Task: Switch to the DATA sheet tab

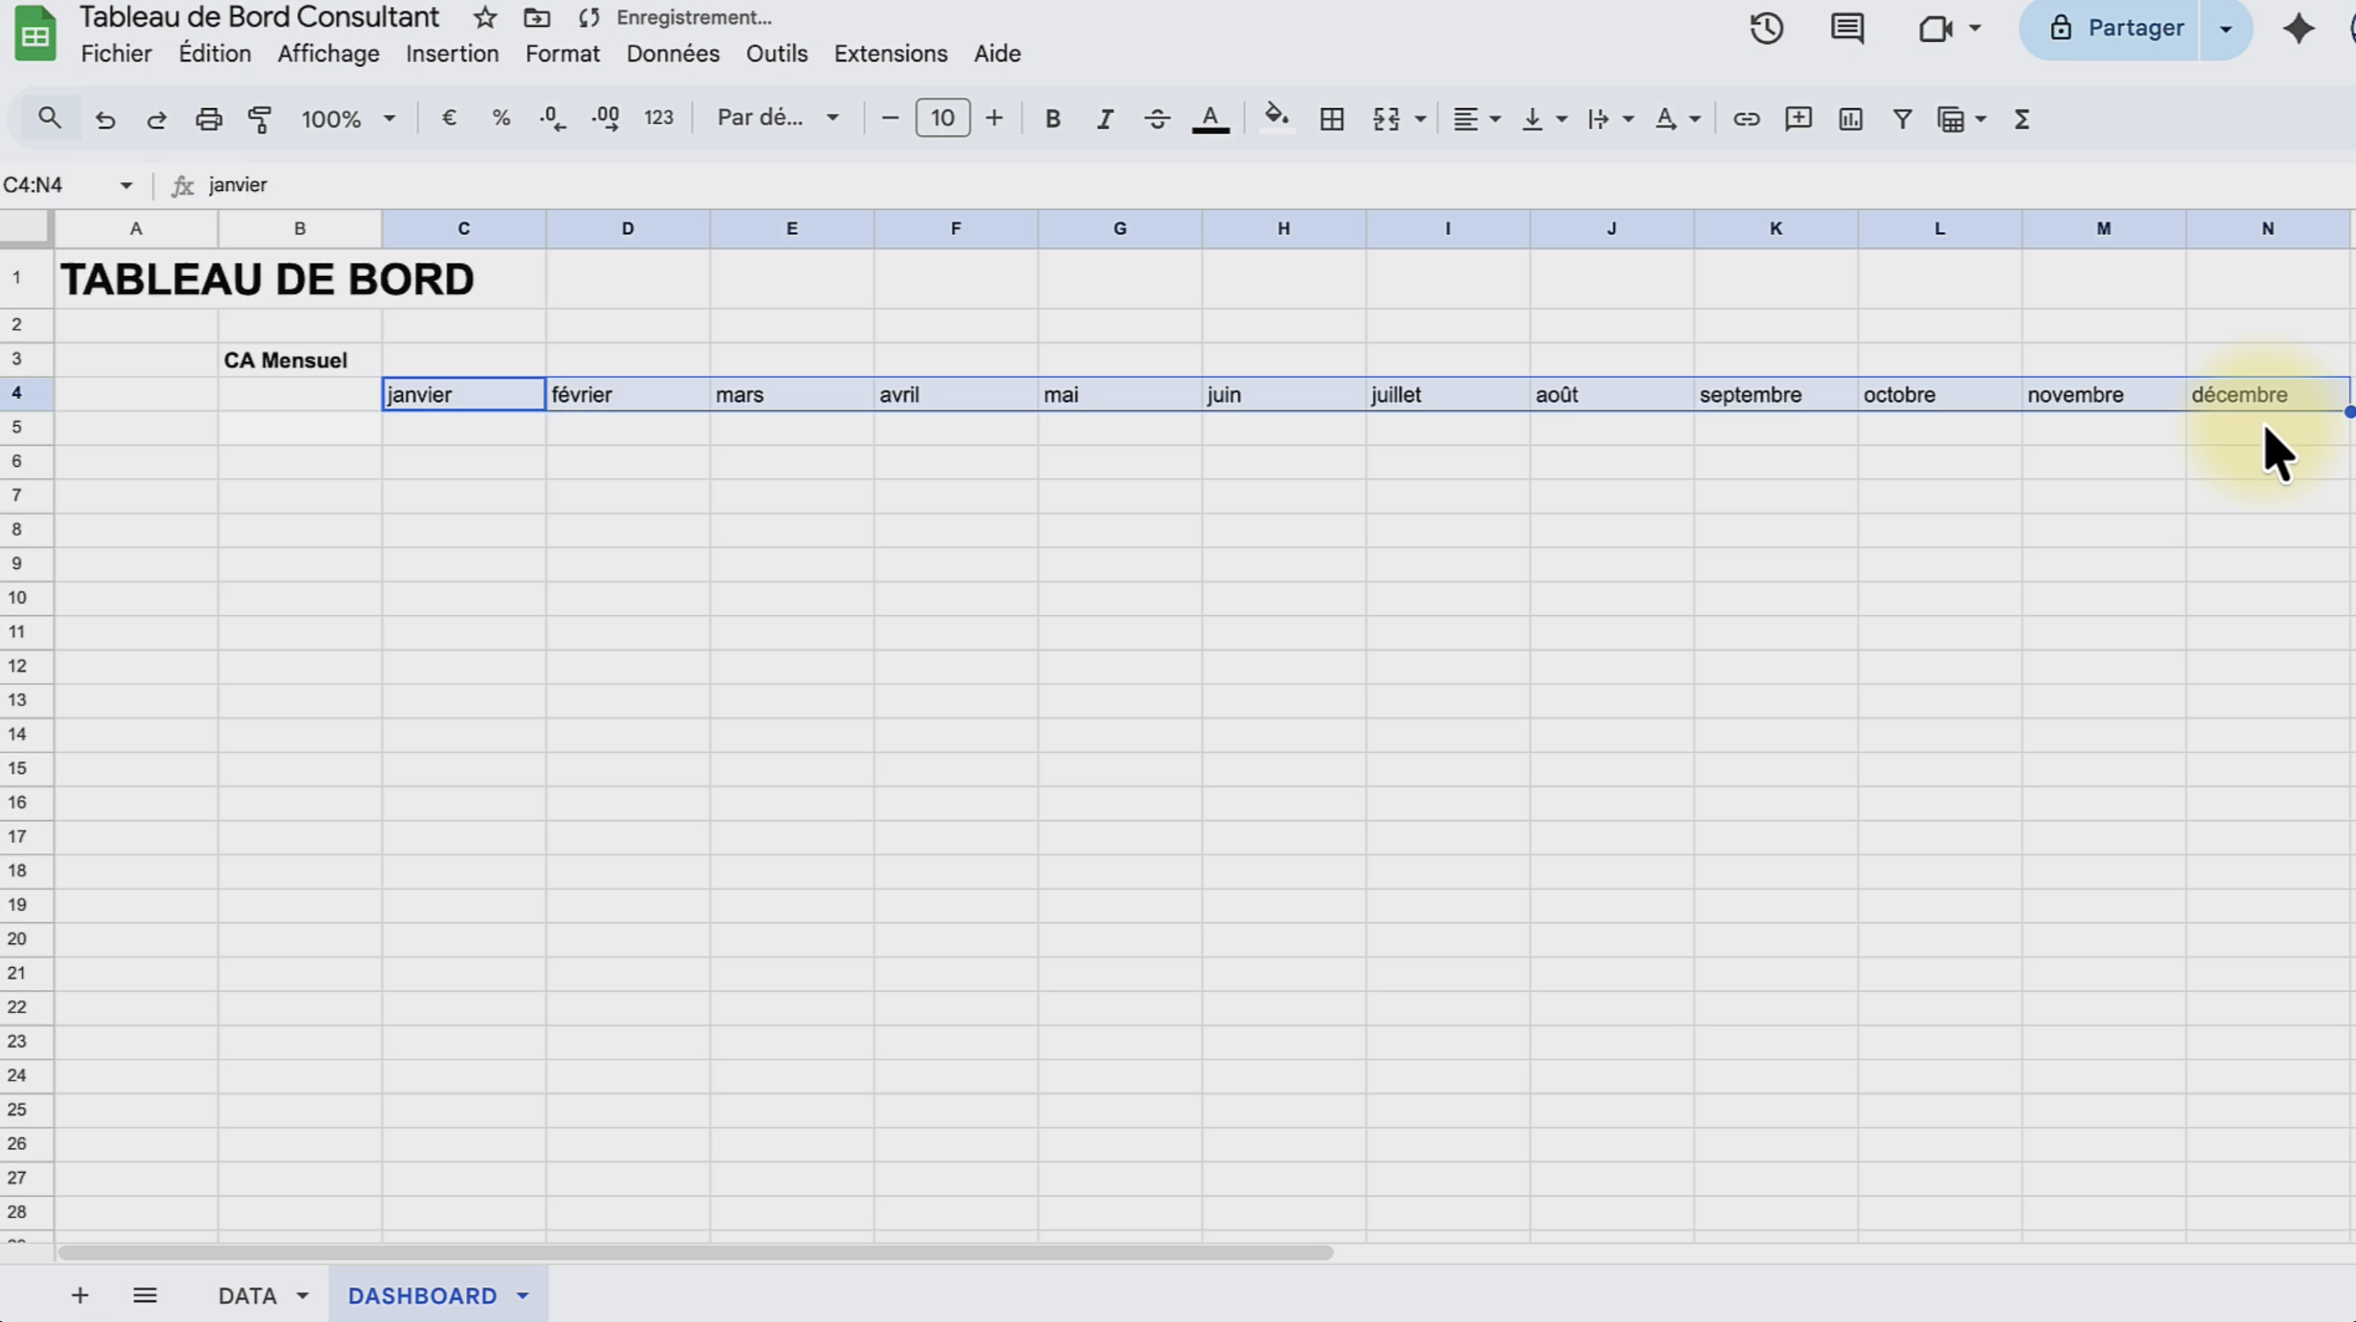Action: pyautogui.click(x=247, y=1295)
